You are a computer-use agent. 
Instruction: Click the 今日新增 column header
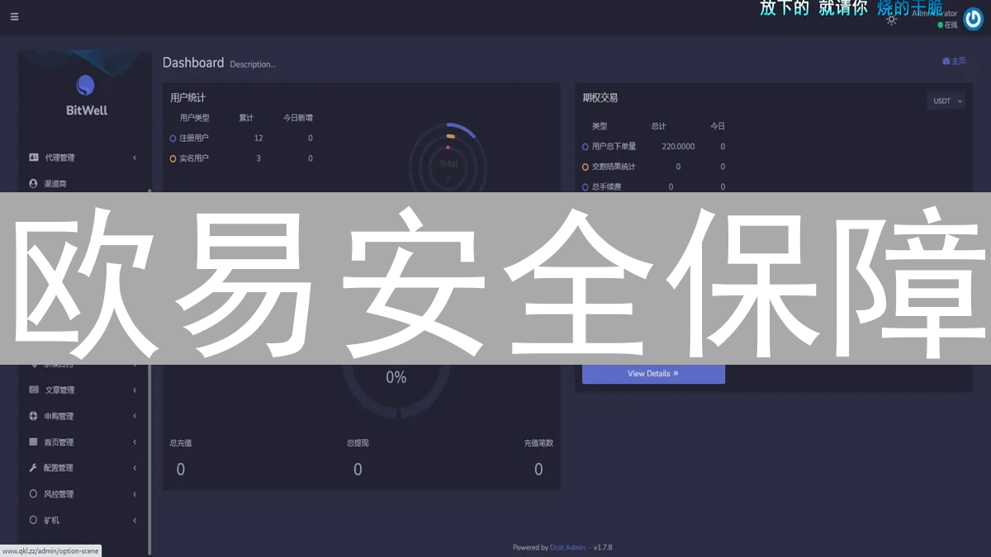[x=298, y=118]
